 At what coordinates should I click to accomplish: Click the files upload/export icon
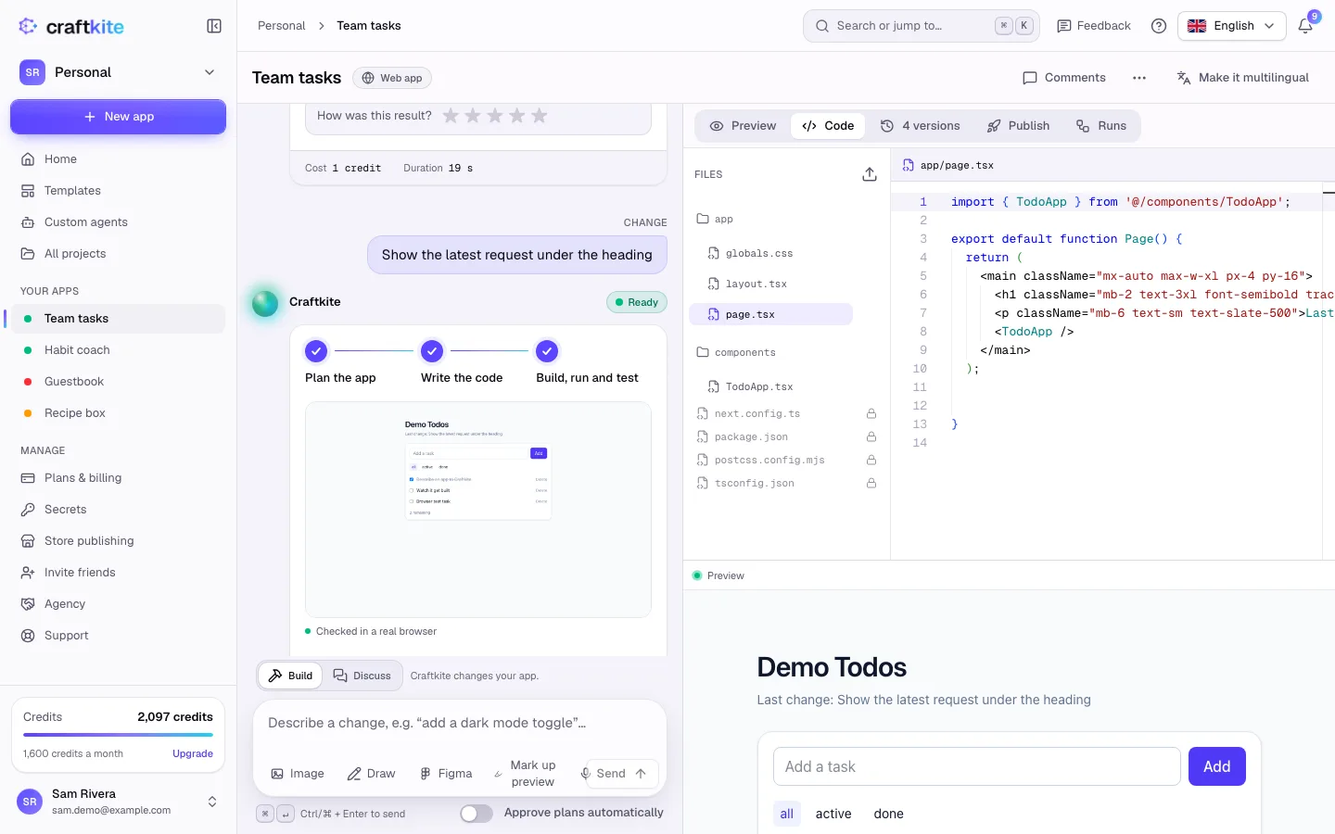point(870,174)
